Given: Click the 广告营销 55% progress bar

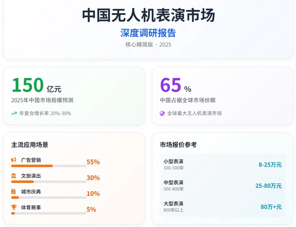Looking at the screenshot, I should [49, 166].
